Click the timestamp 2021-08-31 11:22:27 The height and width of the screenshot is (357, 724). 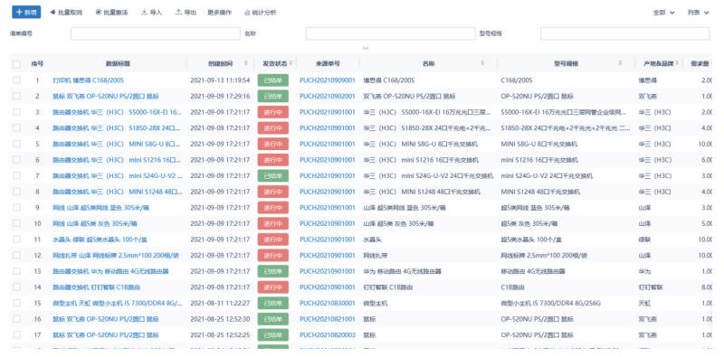click(x=220, y=303)
